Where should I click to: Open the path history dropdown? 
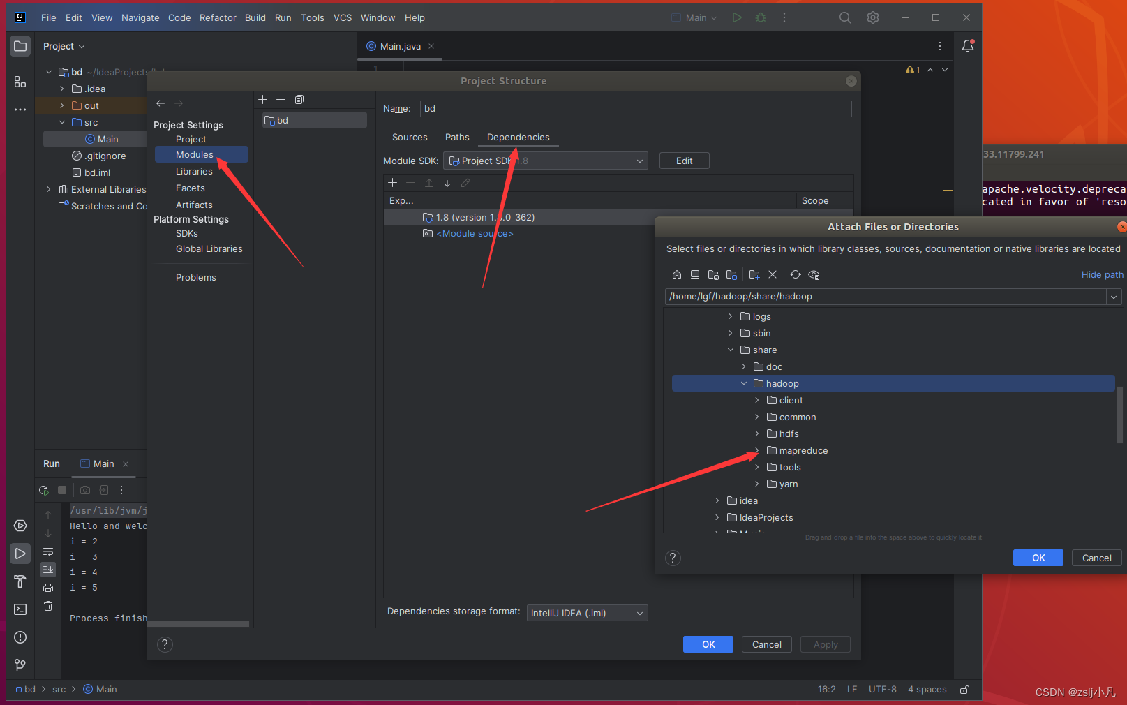pyautogui.click(x=1114, y=297)
